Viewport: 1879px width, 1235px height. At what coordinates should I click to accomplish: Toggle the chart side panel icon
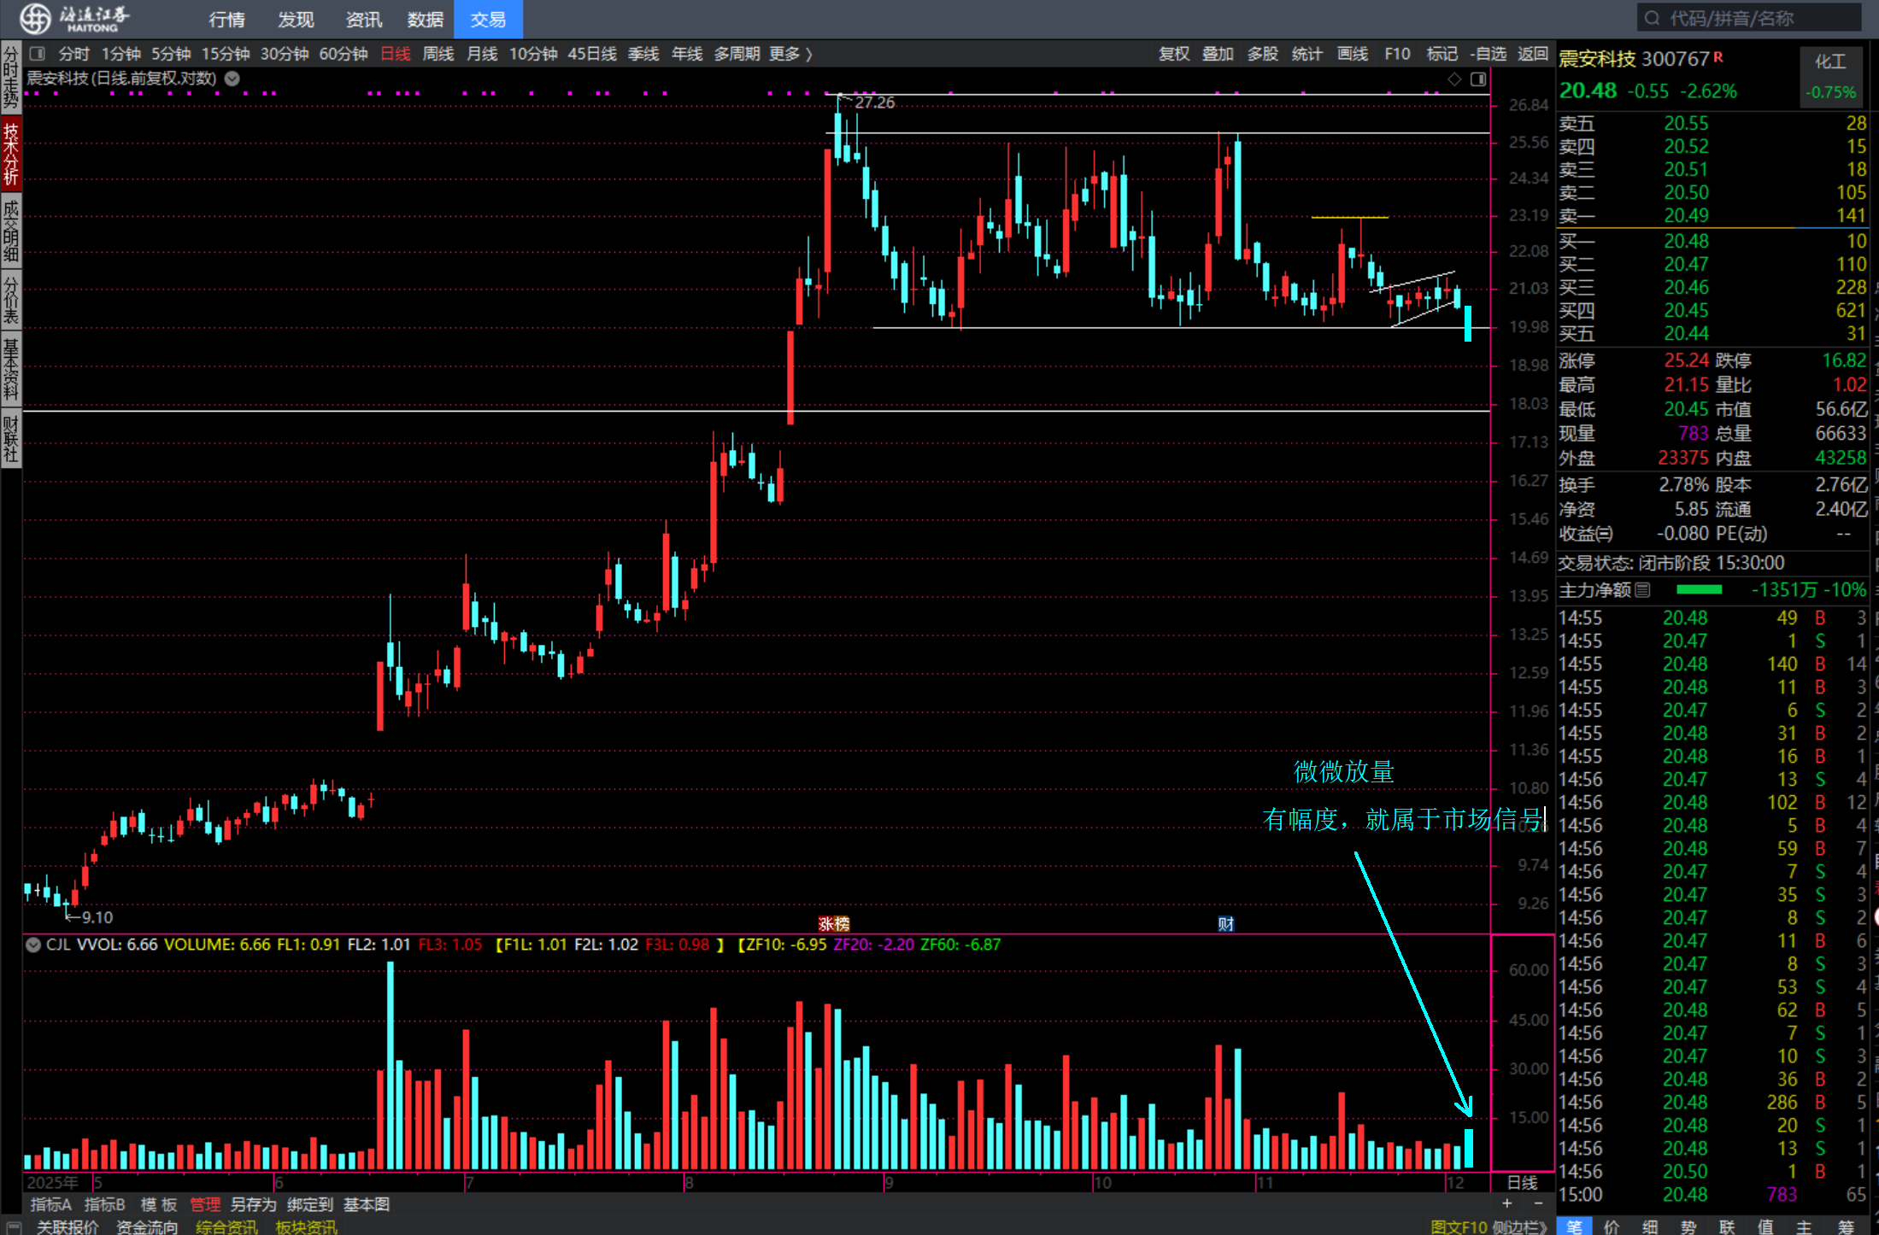[1477, 79]
